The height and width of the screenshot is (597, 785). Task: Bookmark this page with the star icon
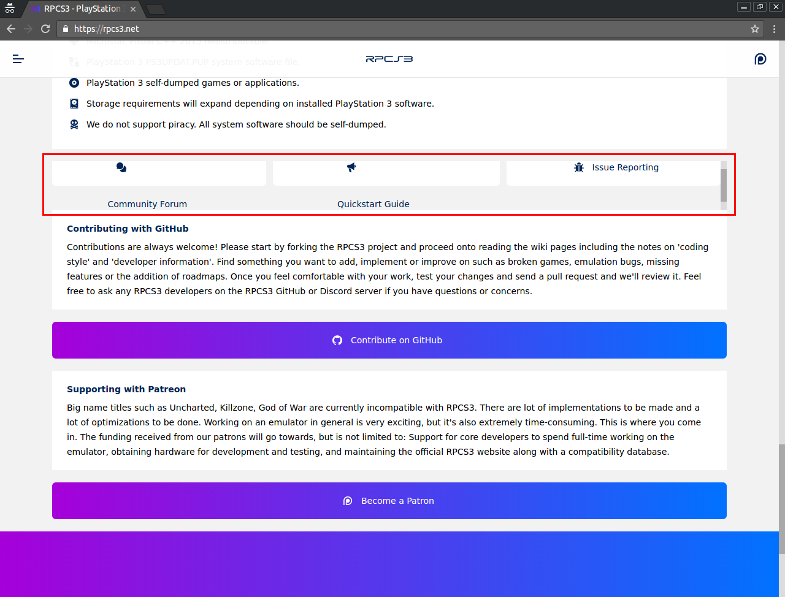pos(755,29)
